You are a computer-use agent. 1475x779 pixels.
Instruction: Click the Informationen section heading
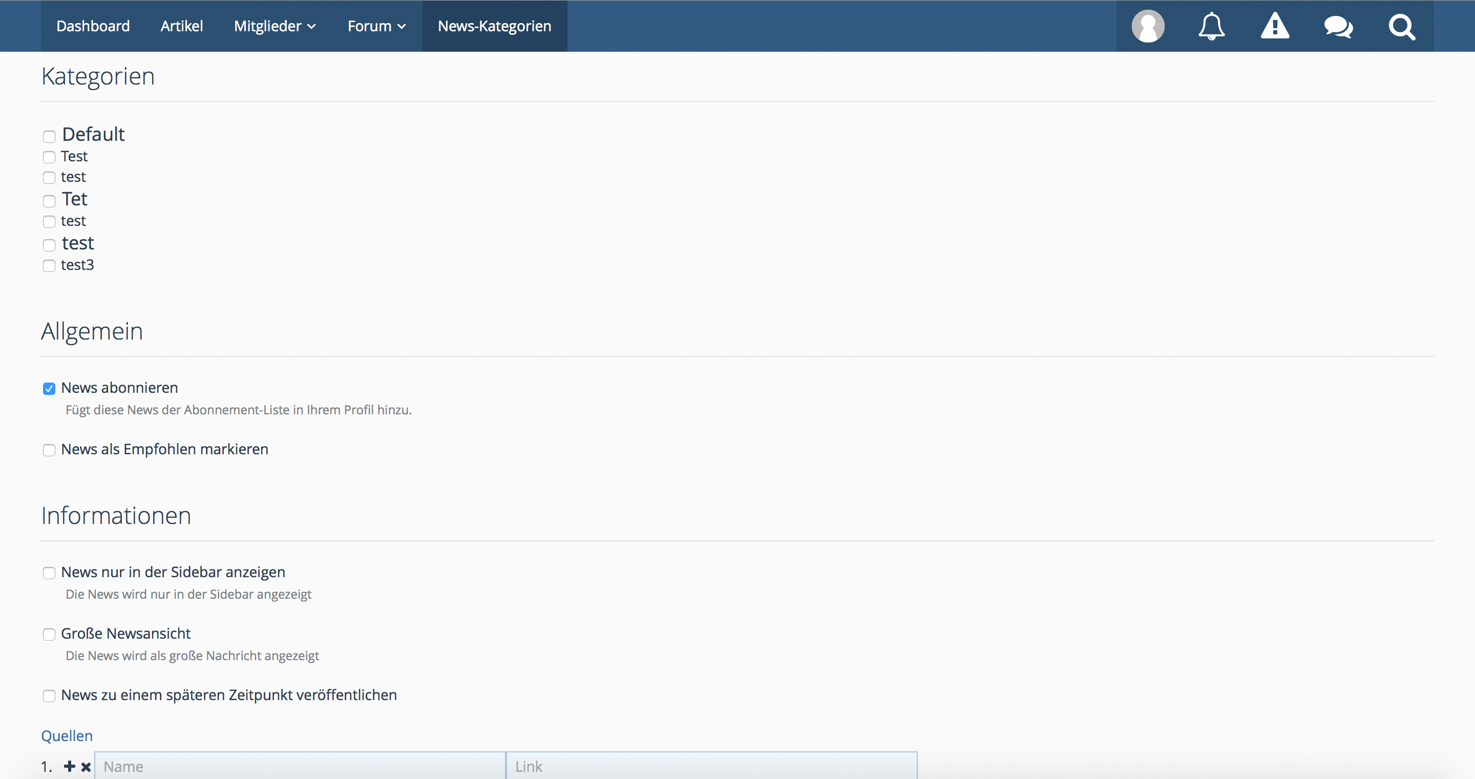[x=116, y=516]
